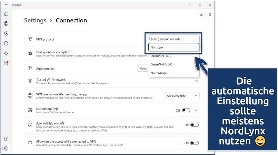Click the Use custom DNS label
Viewport: 278px width, 155px height.
click(x=47, y=109)
